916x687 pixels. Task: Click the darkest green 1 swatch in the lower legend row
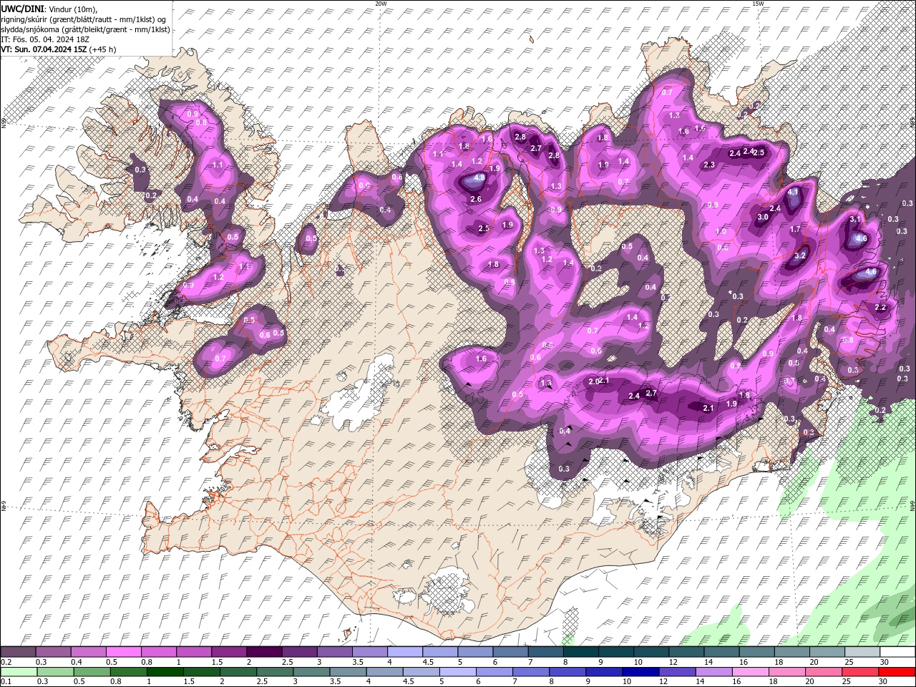coord(165,672)
